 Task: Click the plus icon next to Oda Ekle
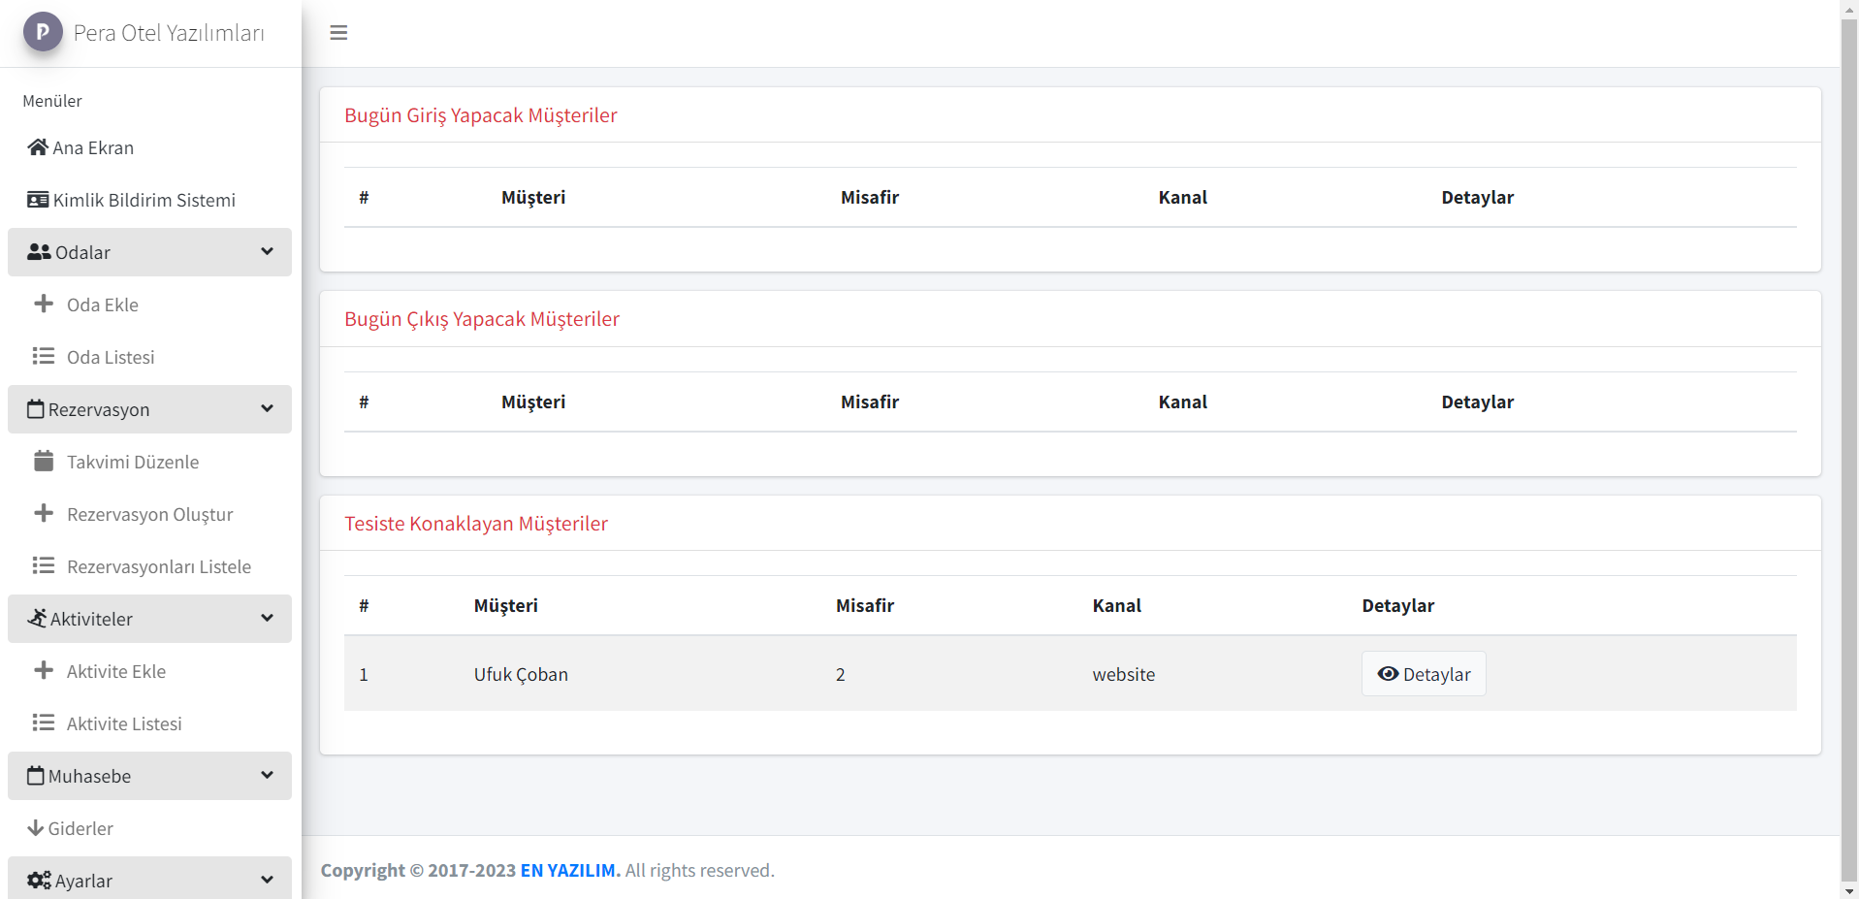[44, 304]
